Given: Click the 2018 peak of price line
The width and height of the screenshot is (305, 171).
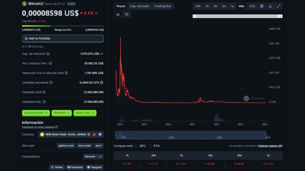Looking at the screenshot, I should coord(120,38).
